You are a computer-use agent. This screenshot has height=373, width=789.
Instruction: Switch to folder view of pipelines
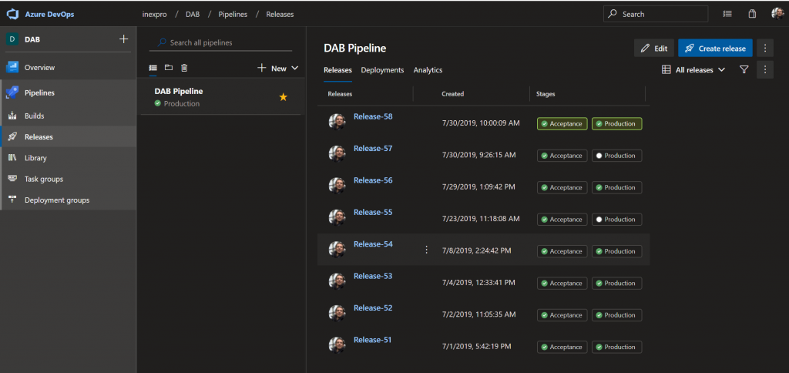[169, 68]
